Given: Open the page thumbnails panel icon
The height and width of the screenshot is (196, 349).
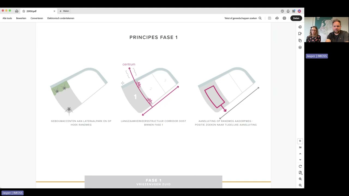Looking at the screenshot, I should click(x=300, y=41).
